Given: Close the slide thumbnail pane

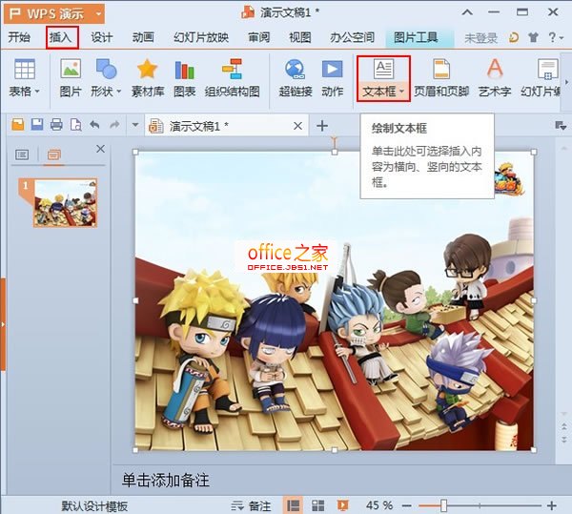Looking at the screenshot, I should pos(100,149).
